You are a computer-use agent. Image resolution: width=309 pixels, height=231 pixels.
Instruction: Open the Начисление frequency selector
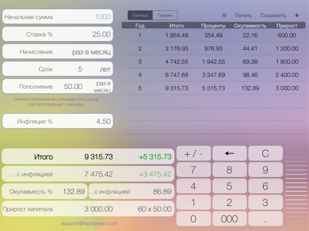pyautogui.click(x=57, y=51)
